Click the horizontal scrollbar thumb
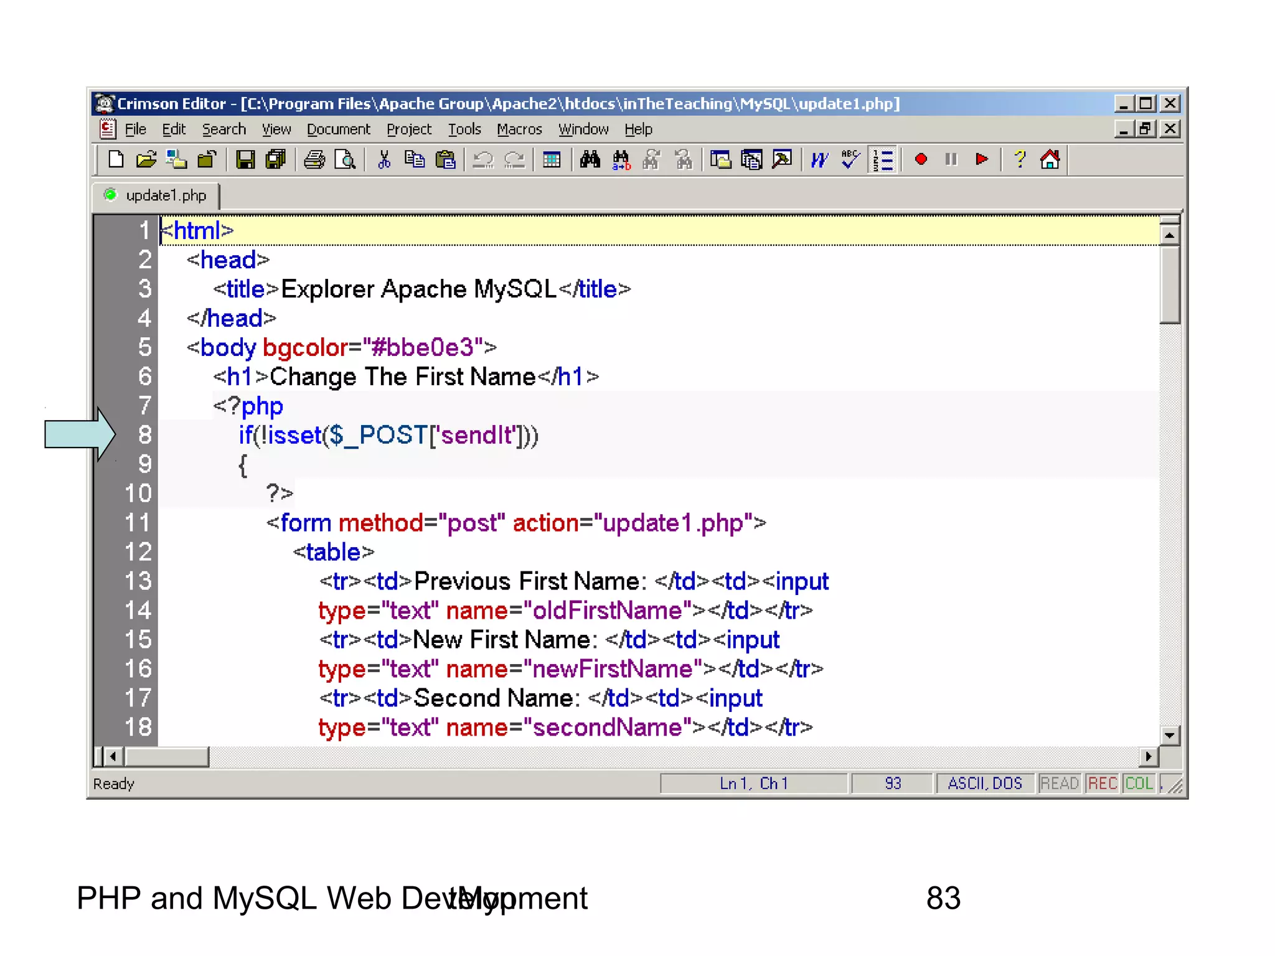 click(x=167, y=757)
